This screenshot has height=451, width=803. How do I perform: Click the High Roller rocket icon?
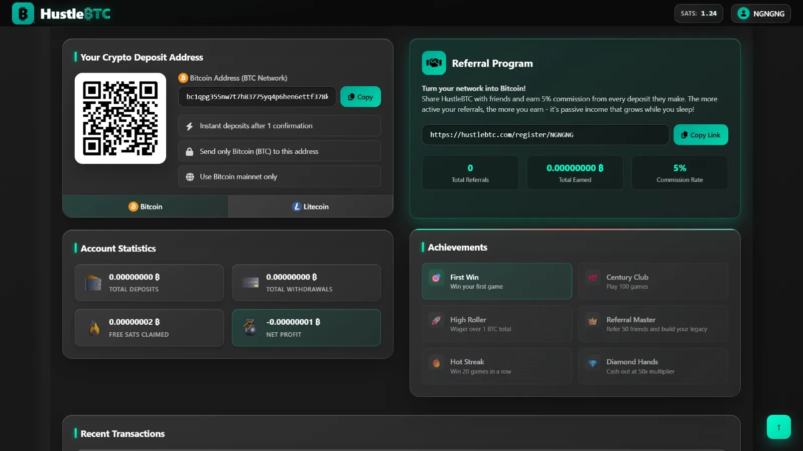pyautogui.click(x=436, y=320)
